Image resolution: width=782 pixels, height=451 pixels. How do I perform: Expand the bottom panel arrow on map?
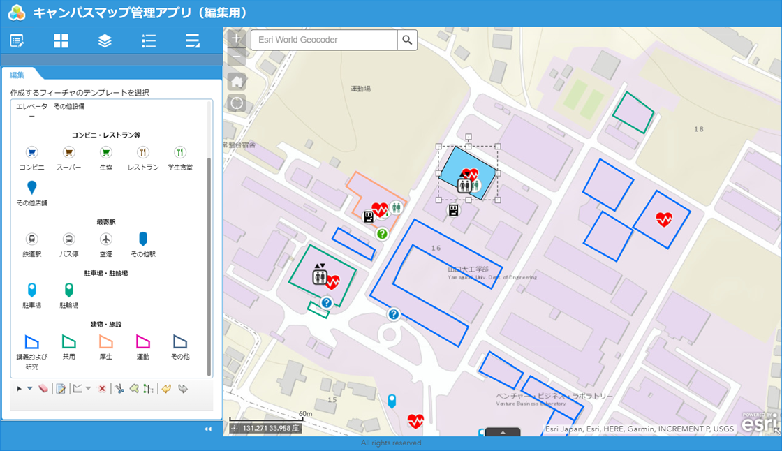(503, 432)
